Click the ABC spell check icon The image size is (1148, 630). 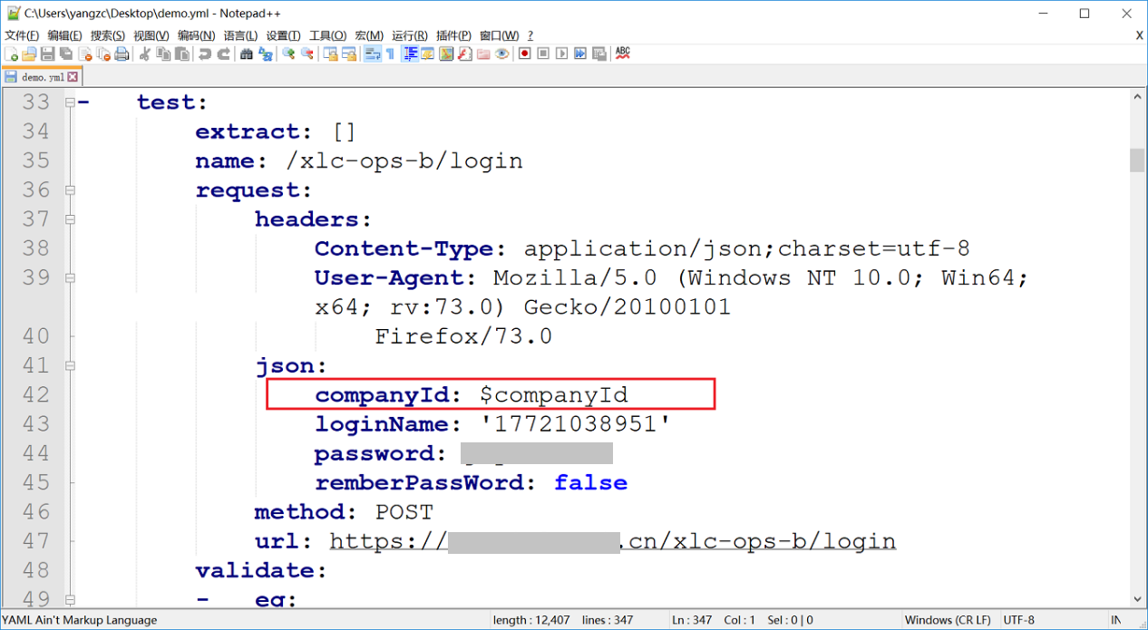click(x=622, y=54)
